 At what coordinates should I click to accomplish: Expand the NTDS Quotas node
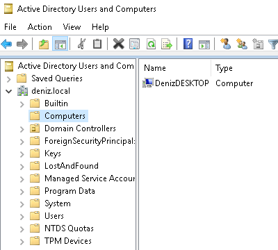click(22, 229)
